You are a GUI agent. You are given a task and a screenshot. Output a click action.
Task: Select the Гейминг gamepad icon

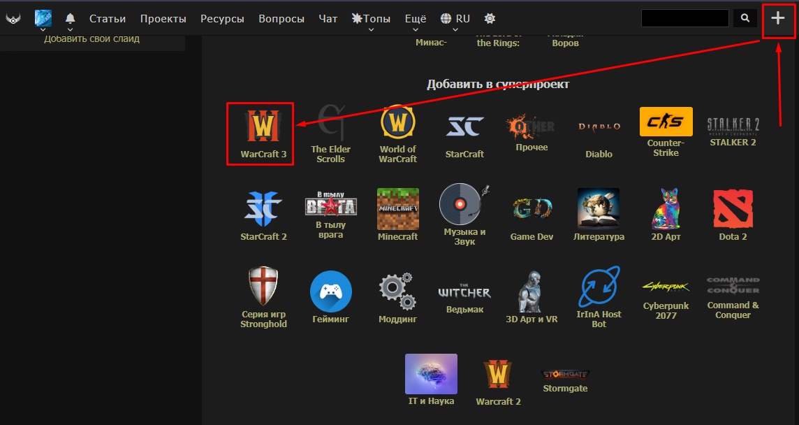[x=331, y=291]
